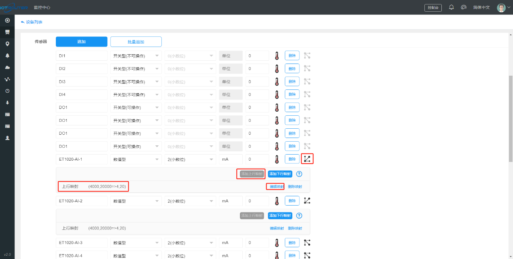Click the thermometer icon in DI1 row

[x=277, y=56]
